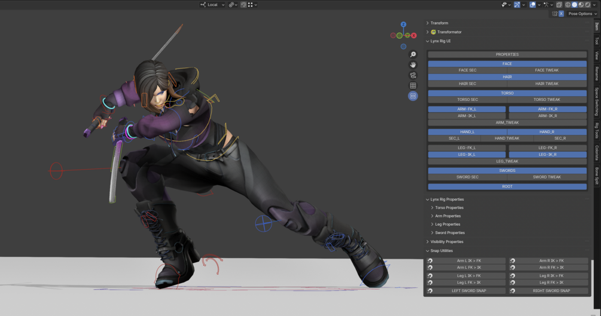Toggle the SWORDS bone layer
The image size is (601, 316).
[507, 170]
